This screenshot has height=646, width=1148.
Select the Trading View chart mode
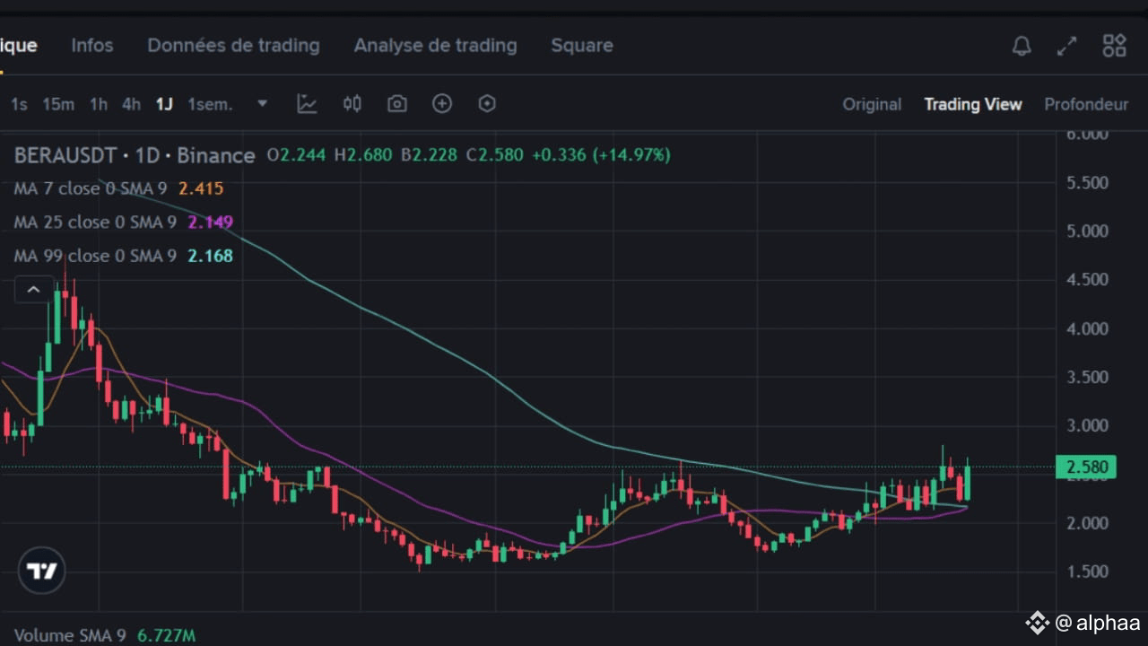point(973,104)
